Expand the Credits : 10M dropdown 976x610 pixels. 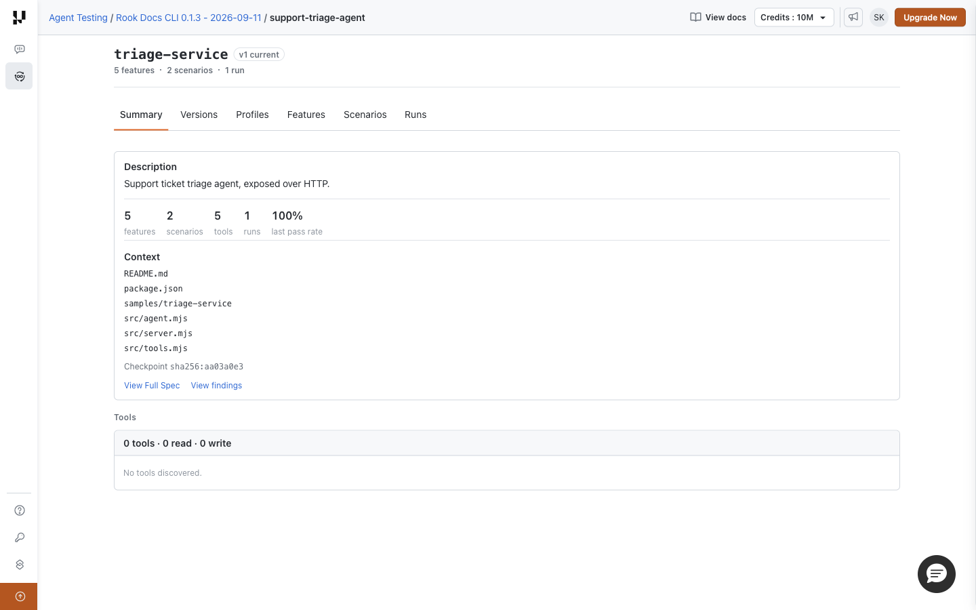coord(794,18)
